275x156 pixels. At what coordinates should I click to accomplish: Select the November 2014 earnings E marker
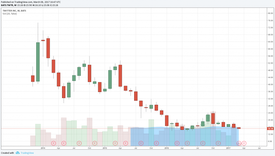click(95, 143)
